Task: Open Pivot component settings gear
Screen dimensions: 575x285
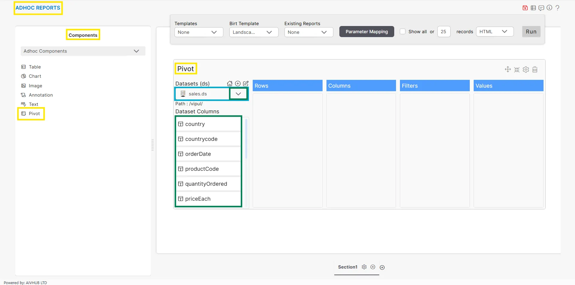Action: click(526, 70)
